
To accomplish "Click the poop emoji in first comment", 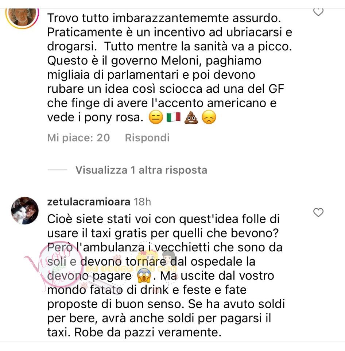I will 191,117.
